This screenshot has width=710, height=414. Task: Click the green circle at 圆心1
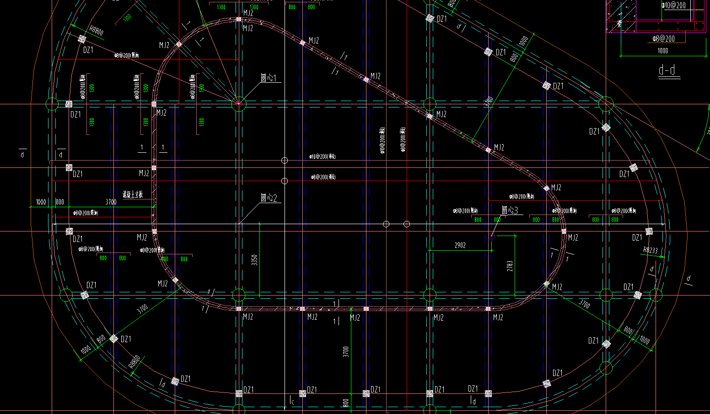coord(239,104)
